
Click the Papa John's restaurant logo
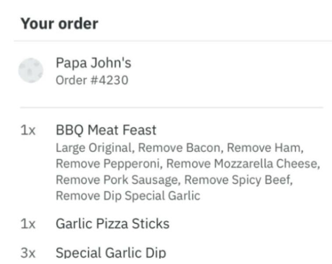(x=31, y=70)
